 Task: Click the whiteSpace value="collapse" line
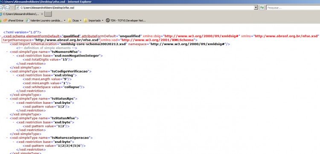(53, 87)
